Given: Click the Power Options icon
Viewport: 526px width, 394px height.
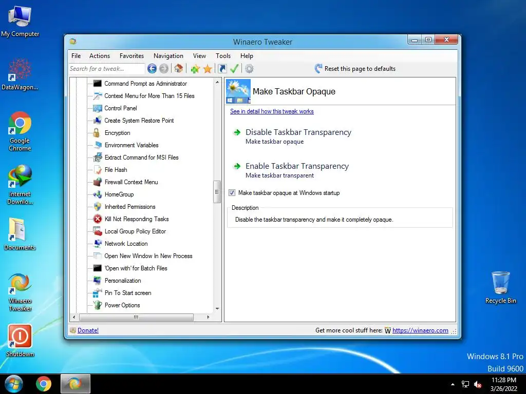Looking at the screenshot, I should [98, 305].
